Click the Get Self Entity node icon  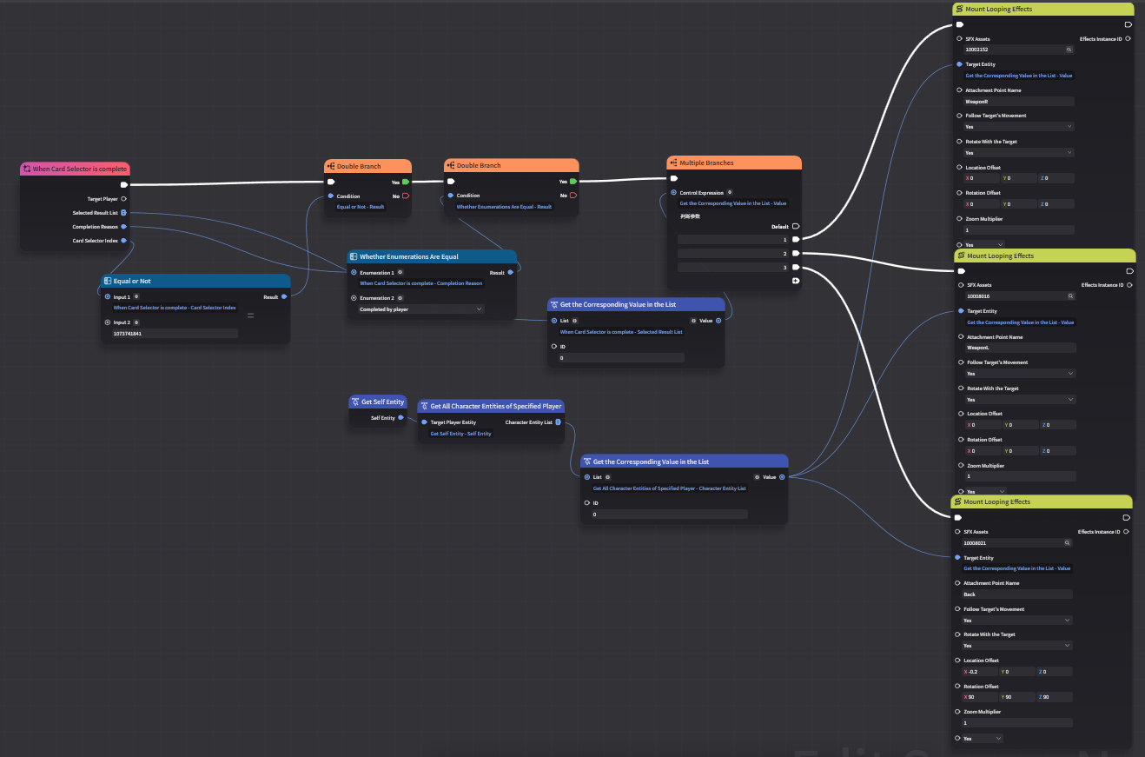pos(355,402)
